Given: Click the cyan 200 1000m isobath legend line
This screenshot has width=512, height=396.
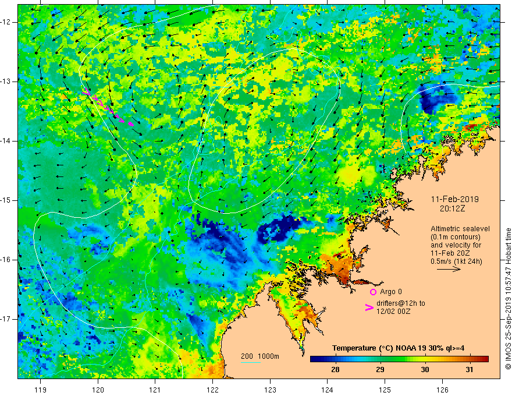Looking at the screenshot, I should pos(250,362).
